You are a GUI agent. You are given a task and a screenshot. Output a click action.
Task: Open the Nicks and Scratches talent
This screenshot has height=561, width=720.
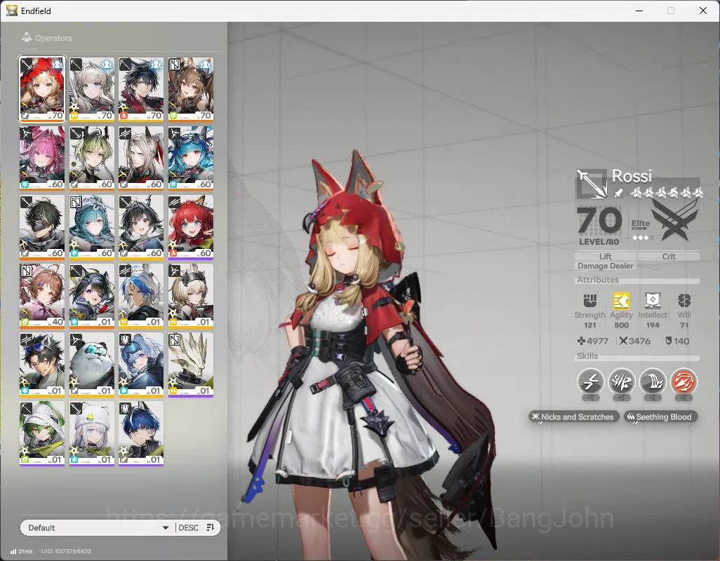pos(573,417)
